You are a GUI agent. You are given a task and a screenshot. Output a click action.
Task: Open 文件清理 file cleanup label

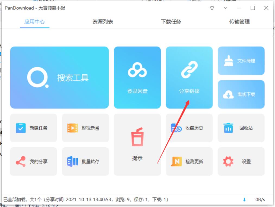pyautogui.click(x=246, y=61)
